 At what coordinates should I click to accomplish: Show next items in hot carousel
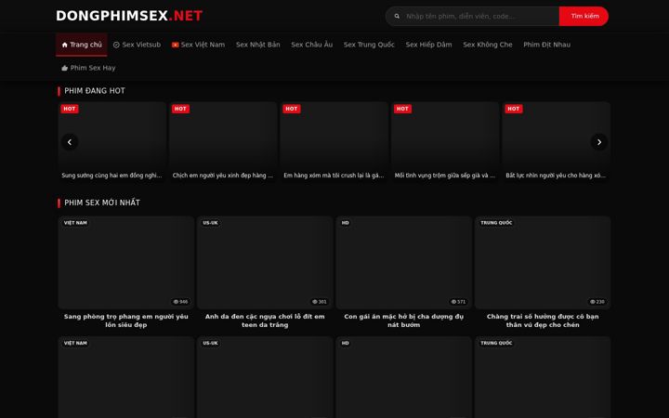coord(599,142)
